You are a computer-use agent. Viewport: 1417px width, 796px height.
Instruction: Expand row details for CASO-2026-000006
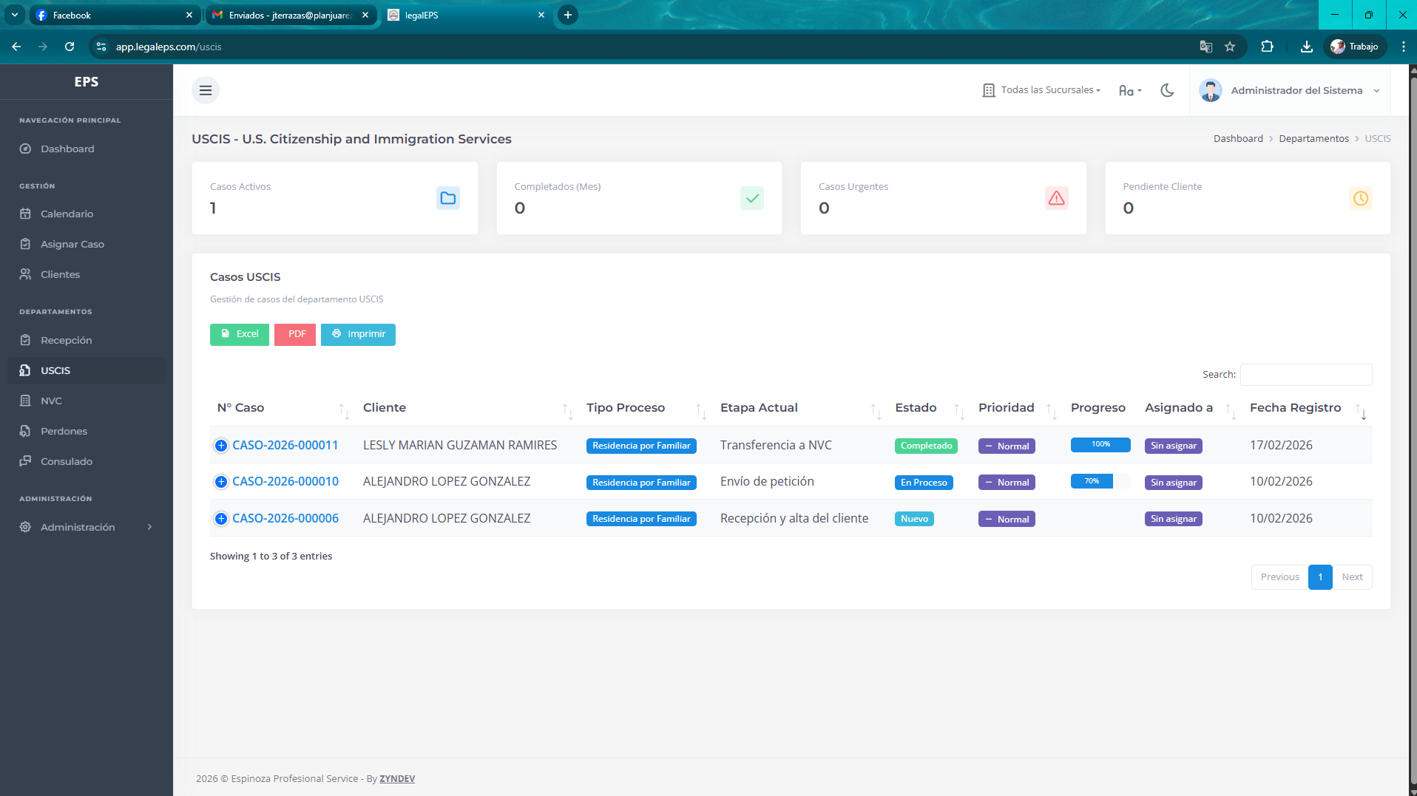(221, 519)
